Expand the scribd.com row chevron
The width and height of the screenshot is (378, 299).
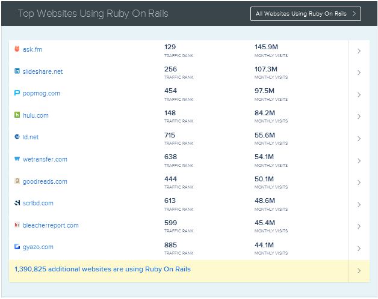359,205
